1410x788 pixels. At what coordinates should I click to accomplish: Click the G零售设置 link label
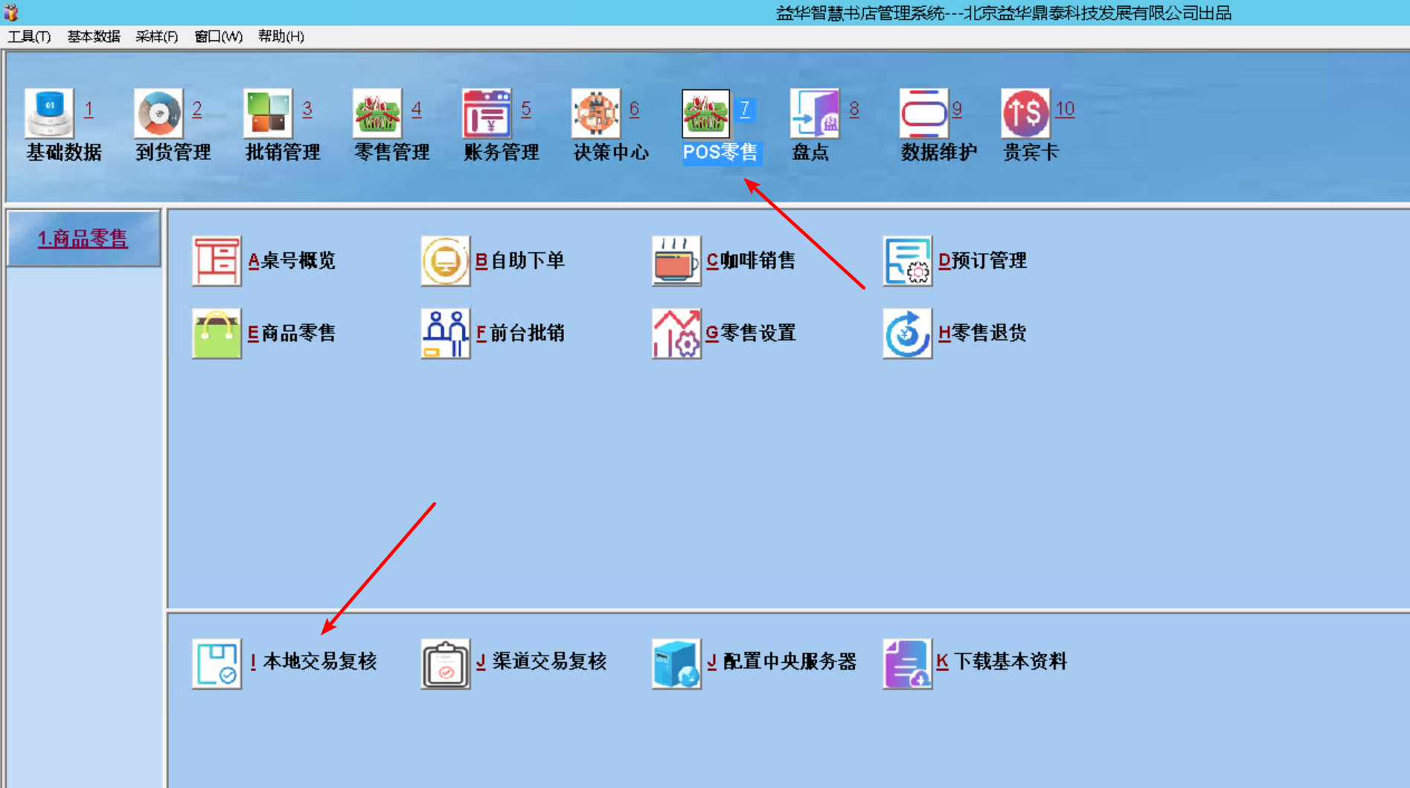coord(751,333)
